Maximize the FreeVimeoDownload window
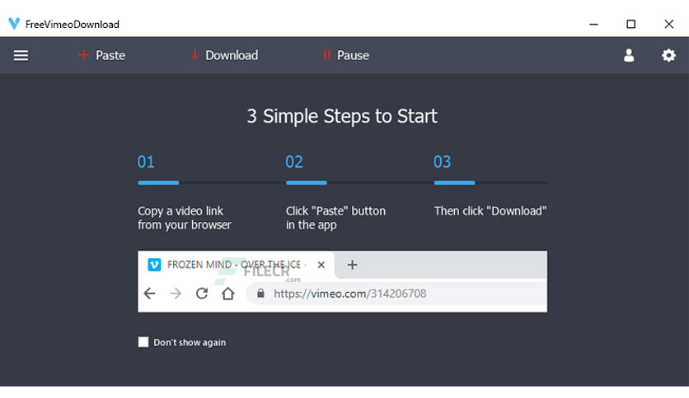 631,24
